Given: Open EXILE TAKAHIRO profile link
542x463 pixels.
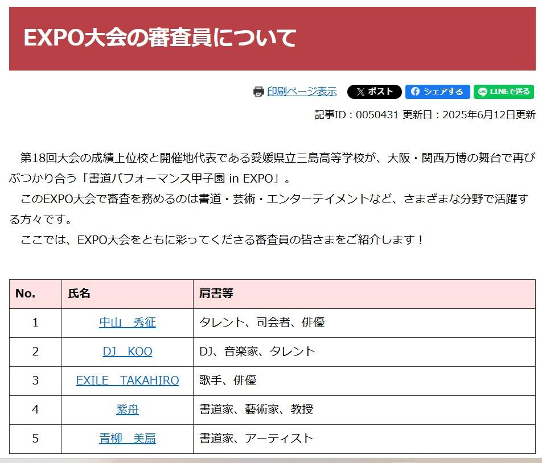Looking at the screenshot, I should (127, 381).
